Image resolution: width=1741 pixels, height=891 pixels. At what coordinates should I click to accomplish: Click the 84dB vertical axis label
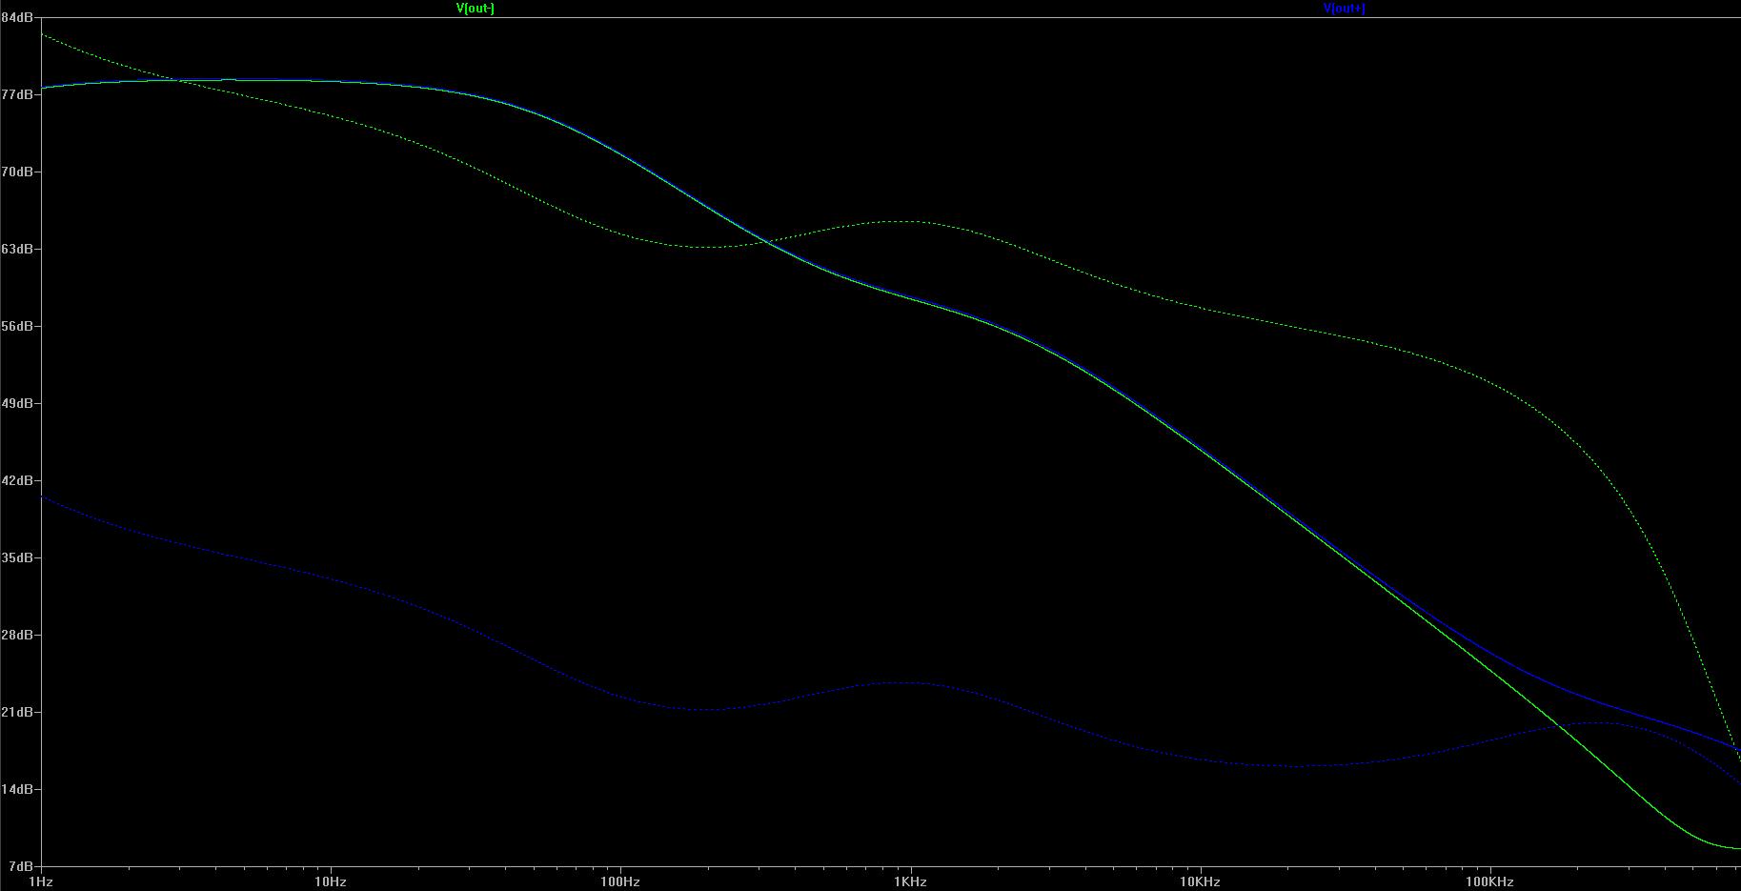tap(16, 18)
